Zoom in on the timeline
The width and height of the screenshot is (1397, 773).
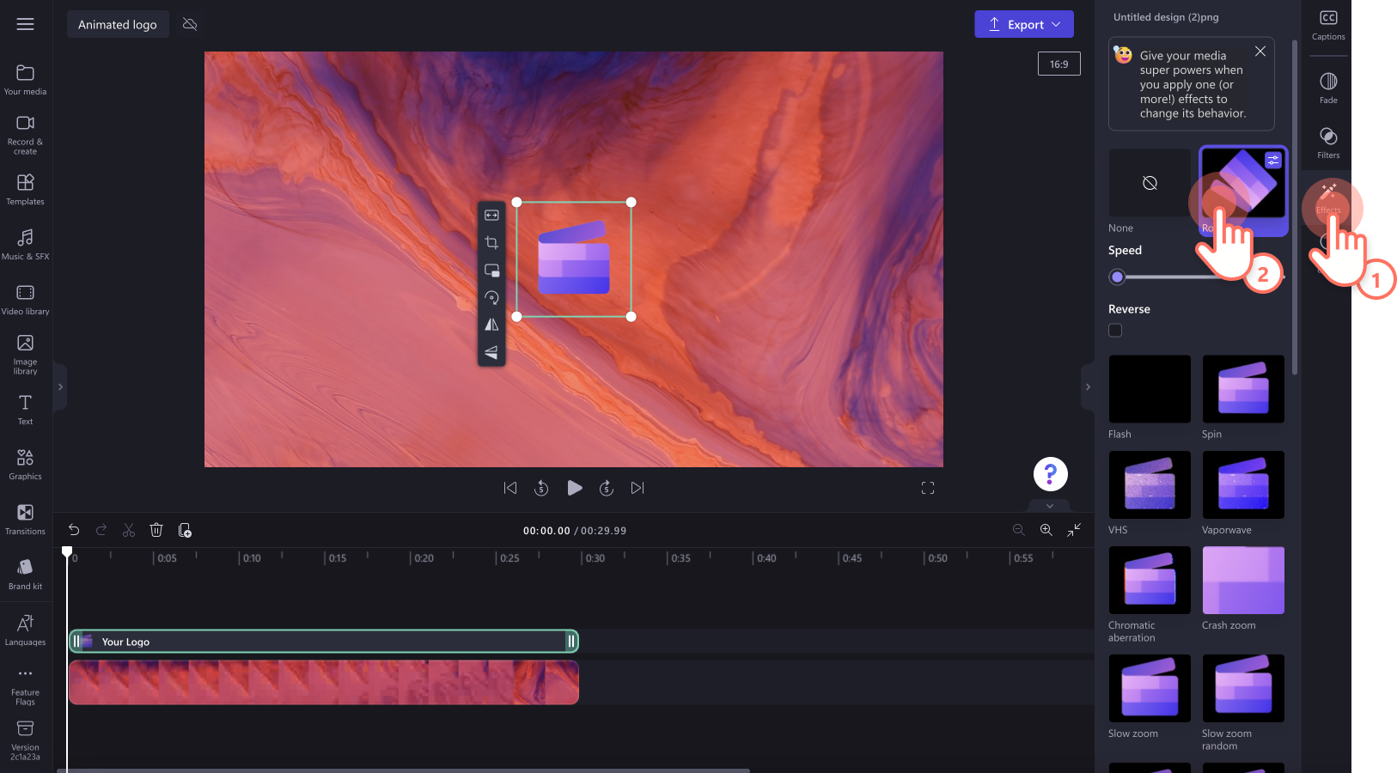click(1046, 530)
